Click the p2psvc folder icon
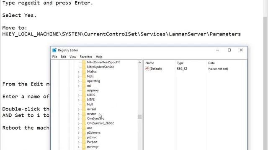The image size is (268, 150). point(84,137)
